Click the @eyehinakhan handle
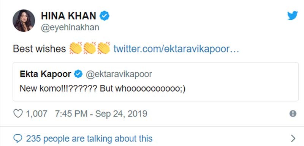Viewport: 304px width, 146px height. click(70, 27)
